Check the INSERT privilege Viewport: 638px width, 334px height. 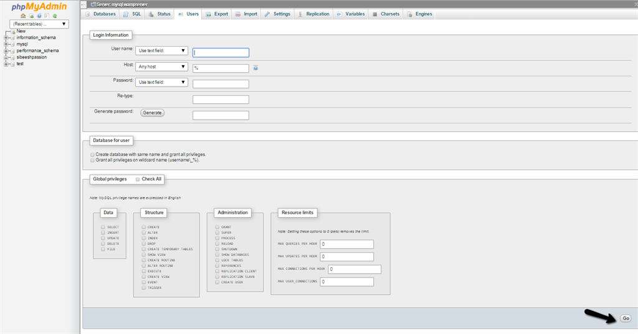(103, 233)
